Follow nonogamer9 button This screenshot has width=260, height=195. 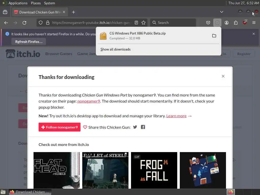click(59, 127)
